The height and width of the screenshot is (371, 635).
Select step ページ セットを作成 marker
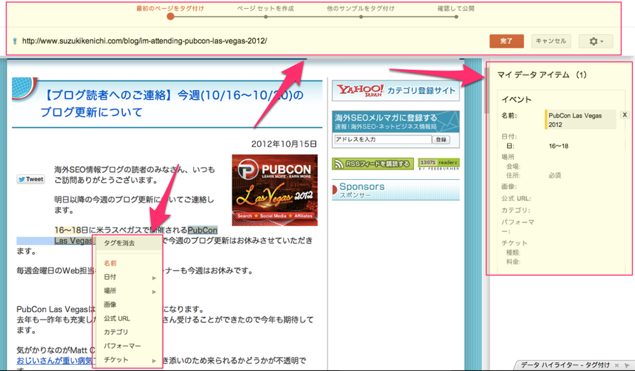[265, 17]
